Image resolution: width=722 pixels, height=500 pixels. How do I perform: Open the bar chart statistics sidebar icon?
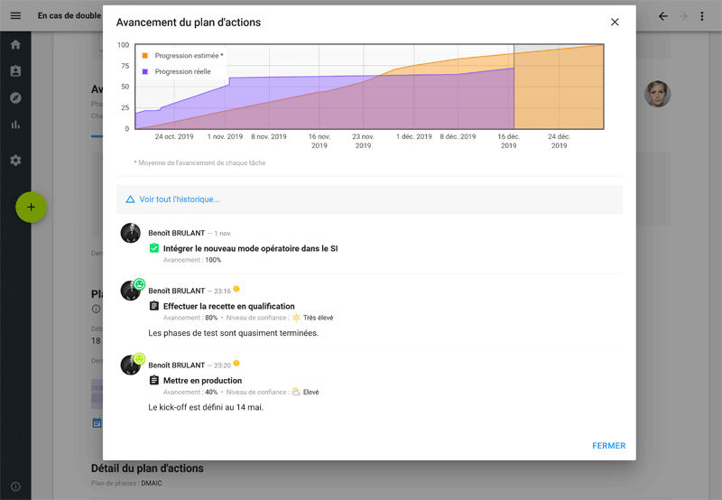15,125
